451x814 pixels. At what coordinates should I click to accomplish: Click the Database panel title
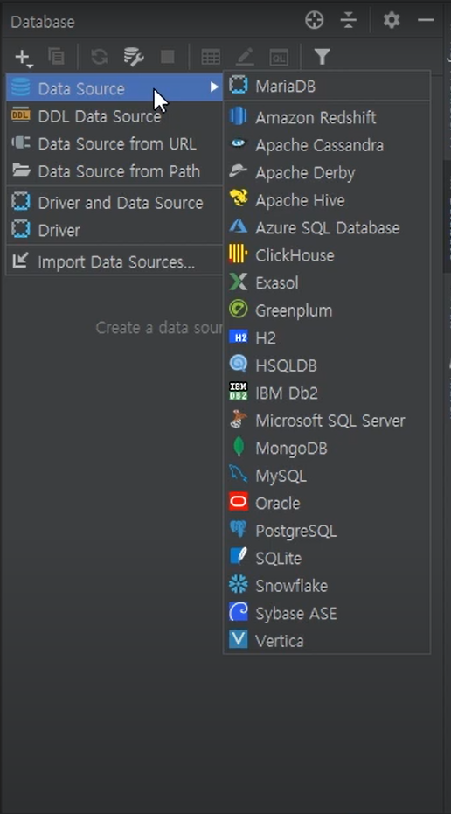click(43, 22)
